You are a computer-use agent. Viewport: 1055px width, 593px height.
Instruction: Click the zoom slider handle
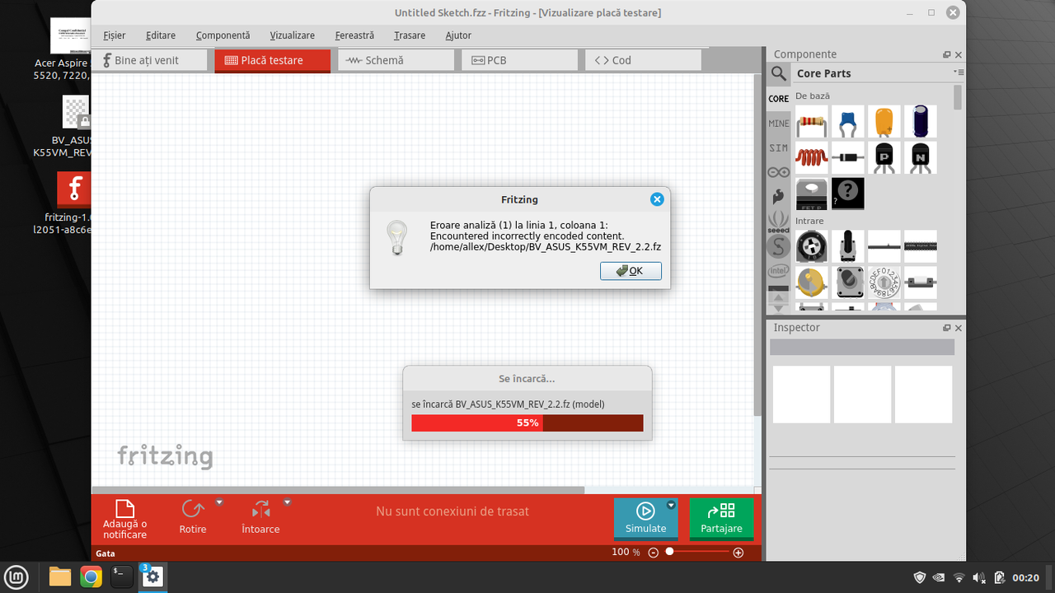tap(670, 551)
